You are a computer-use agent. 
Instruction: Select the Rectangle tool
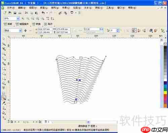(4, 69)
